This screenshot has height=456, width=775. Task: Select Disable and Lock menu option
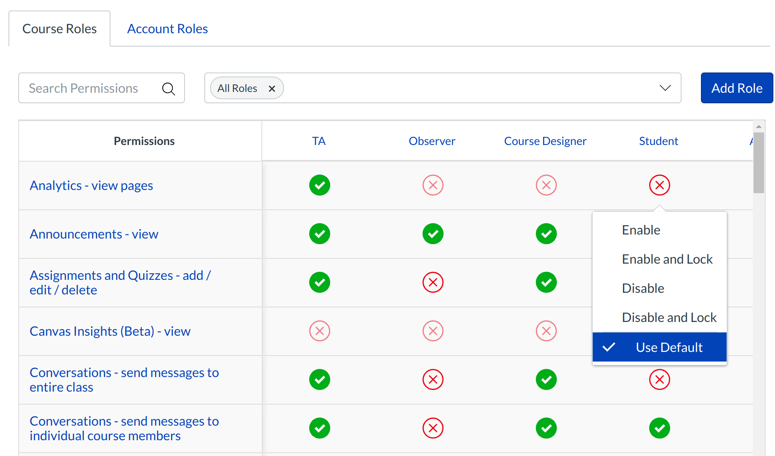pyautogui.click(x=669, y=317)
